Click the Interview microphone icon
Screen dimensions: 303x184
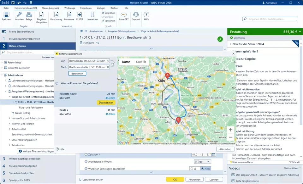point(19,15)
